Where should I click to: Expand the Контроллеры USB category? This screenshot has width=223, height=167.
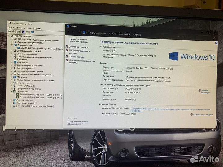(x=12, y=68)
